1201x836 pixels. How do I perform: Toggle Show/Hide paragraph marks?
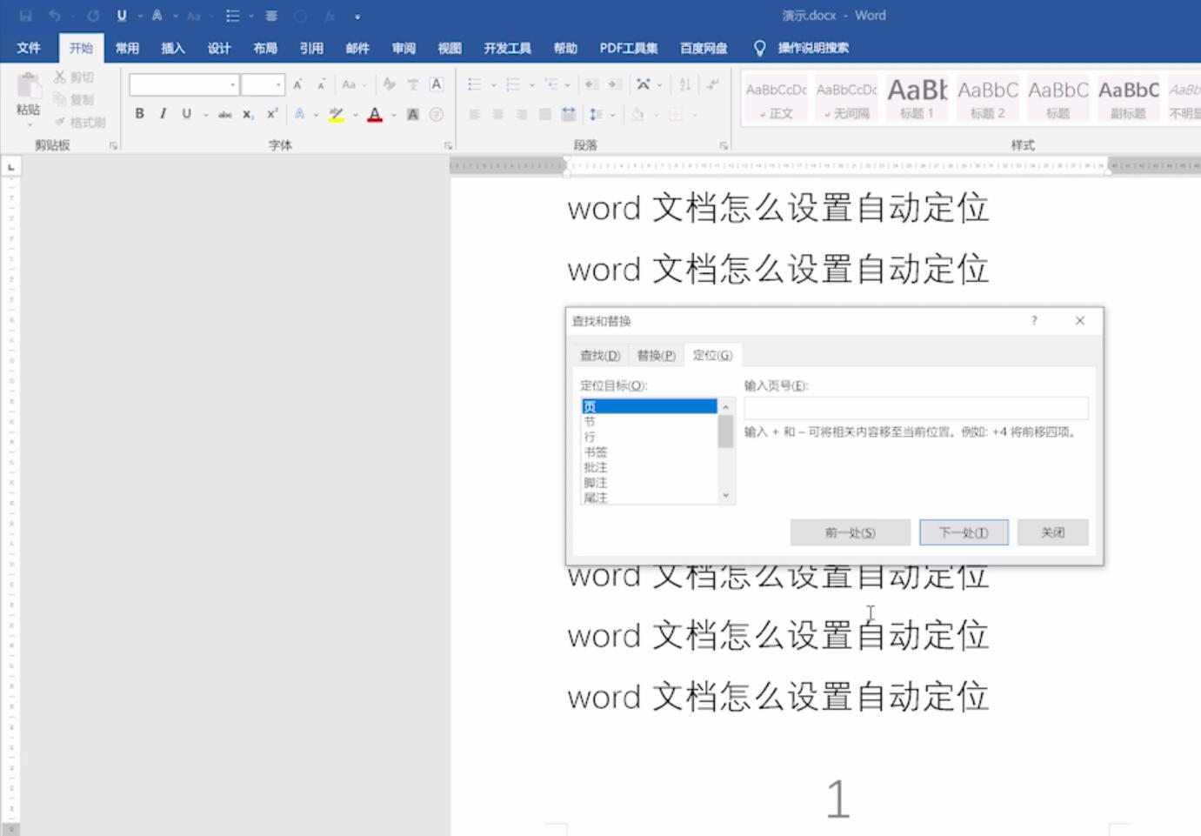tap(712, 84)
